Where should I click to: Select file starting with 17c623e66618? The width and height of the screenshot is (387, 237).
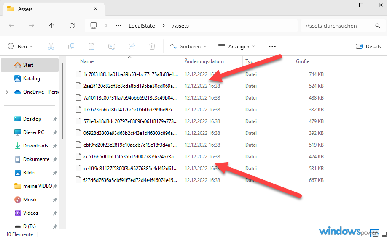point(130,110)
